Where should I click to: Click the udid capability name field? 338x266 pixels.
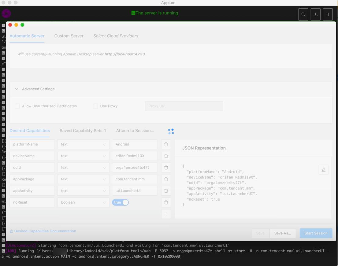32,168
